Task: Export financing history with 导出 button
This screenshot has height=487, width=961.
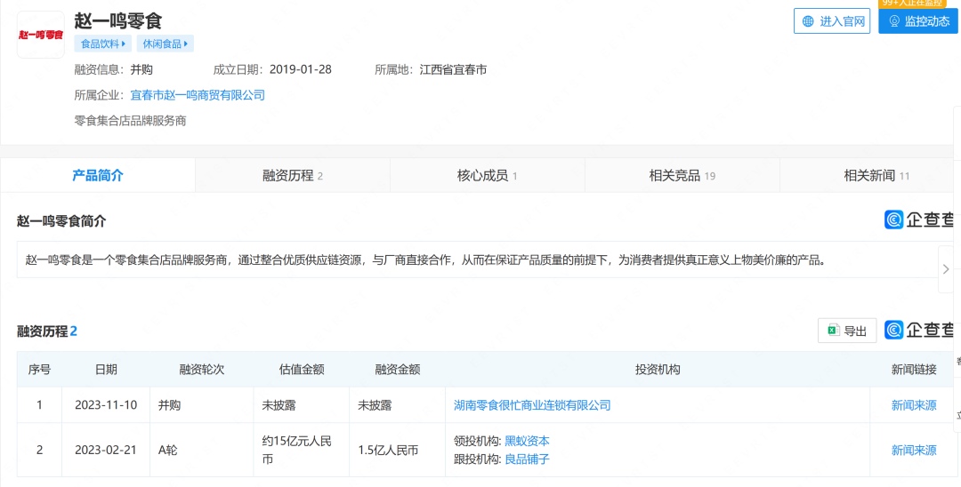Action: pyautogui.click(x=847, y=331)
